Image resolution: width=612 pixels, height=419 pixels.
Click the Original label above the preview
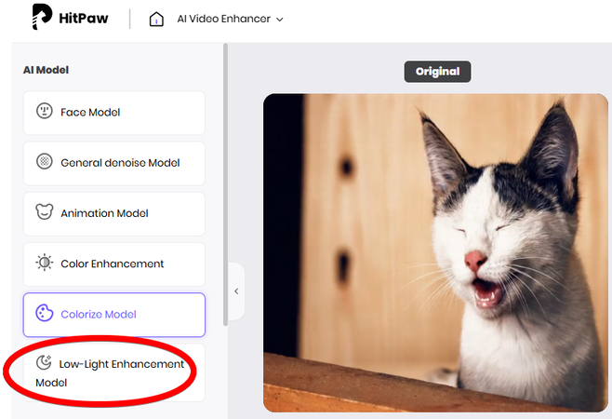click(437, 72)
